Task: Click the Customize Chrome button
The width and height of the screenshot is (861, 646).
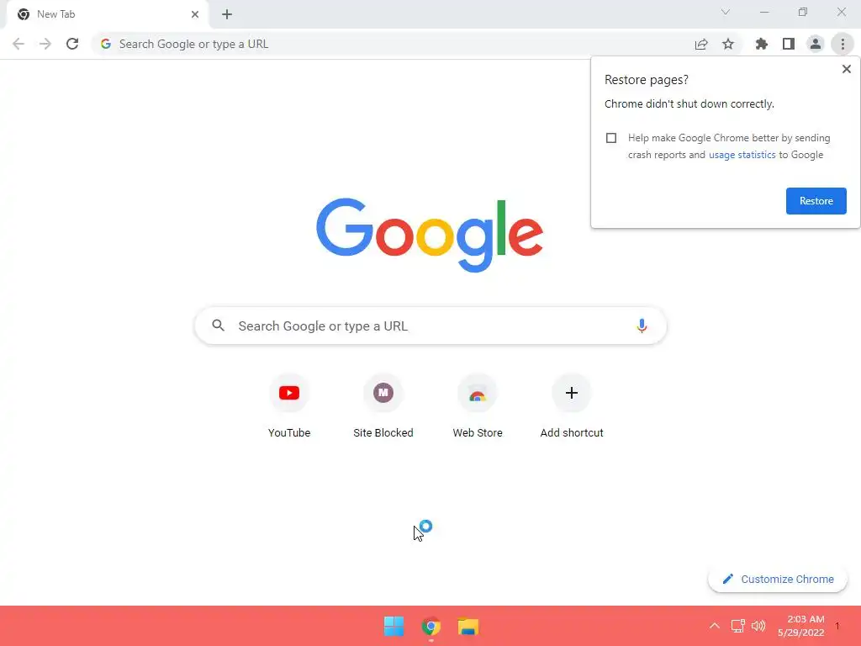Action: [x=778, y=579]
